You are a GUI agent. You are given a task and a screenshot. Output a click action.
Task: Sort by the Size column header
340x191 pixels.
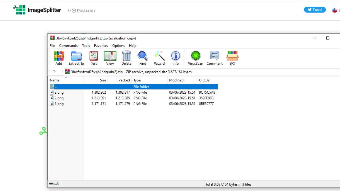click(x=96, y=80)
